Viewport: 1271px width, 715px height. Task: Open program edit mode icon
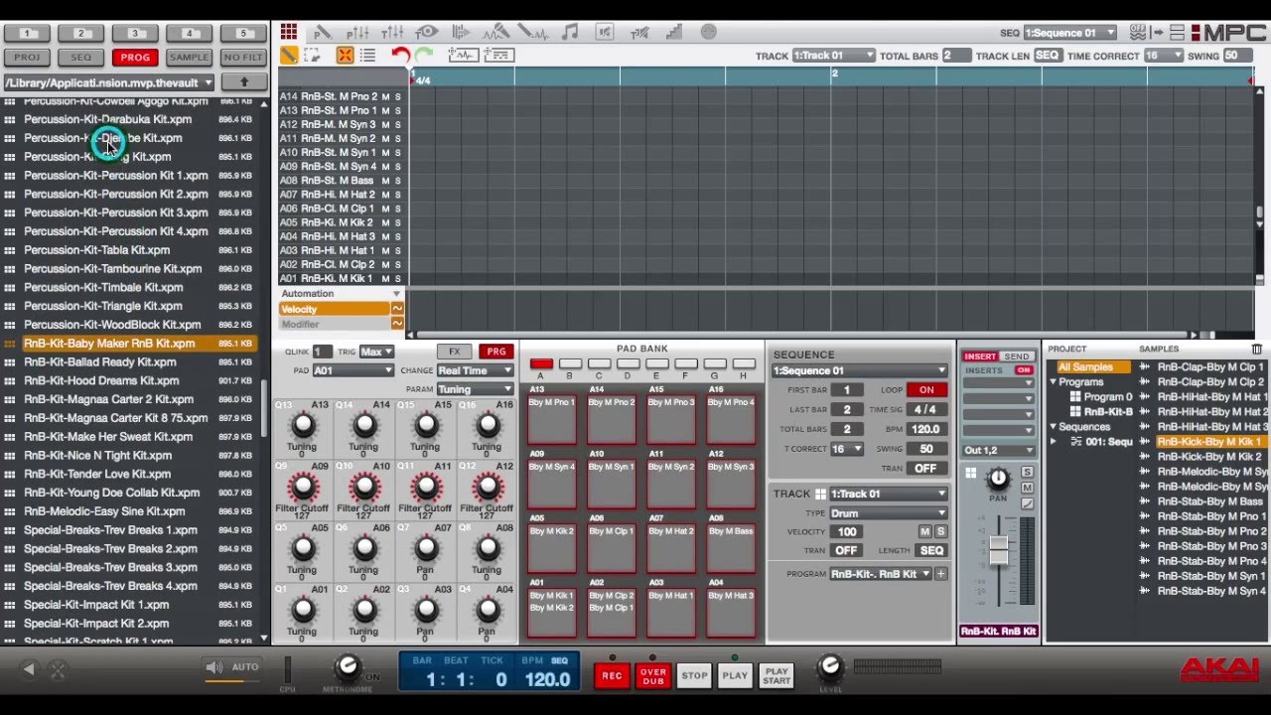pos(323,33)
